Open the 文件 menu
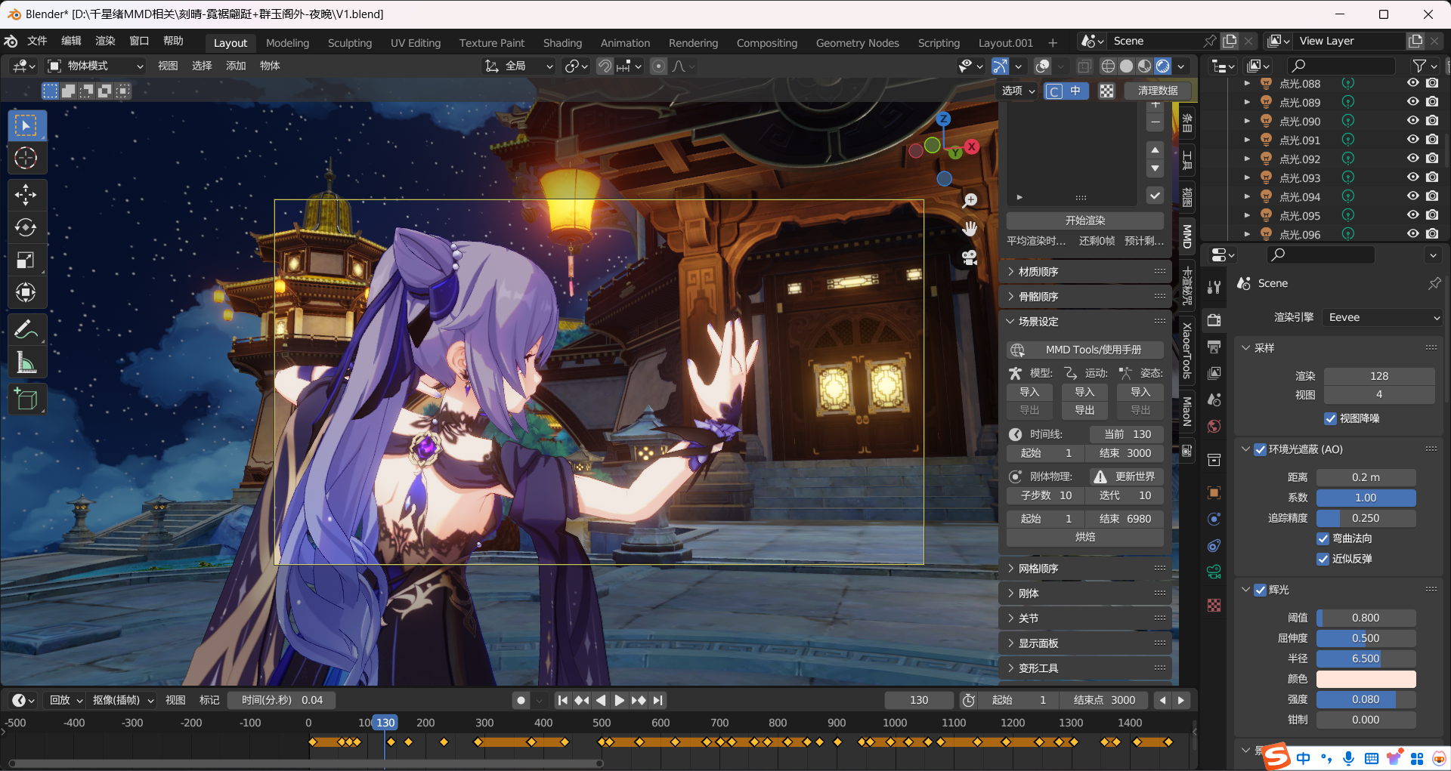The height and width of the screenshot is (771, 1451). 37,41
